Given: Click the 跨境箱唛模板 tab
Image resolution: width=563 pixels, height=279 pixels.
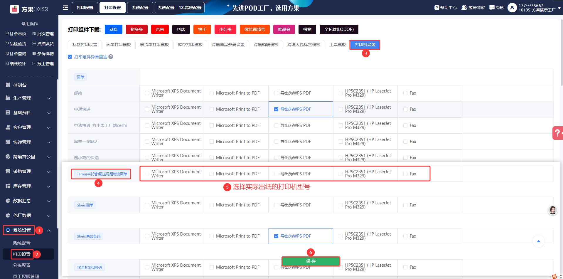Looking at the screenshot, I should pos(266,45).
